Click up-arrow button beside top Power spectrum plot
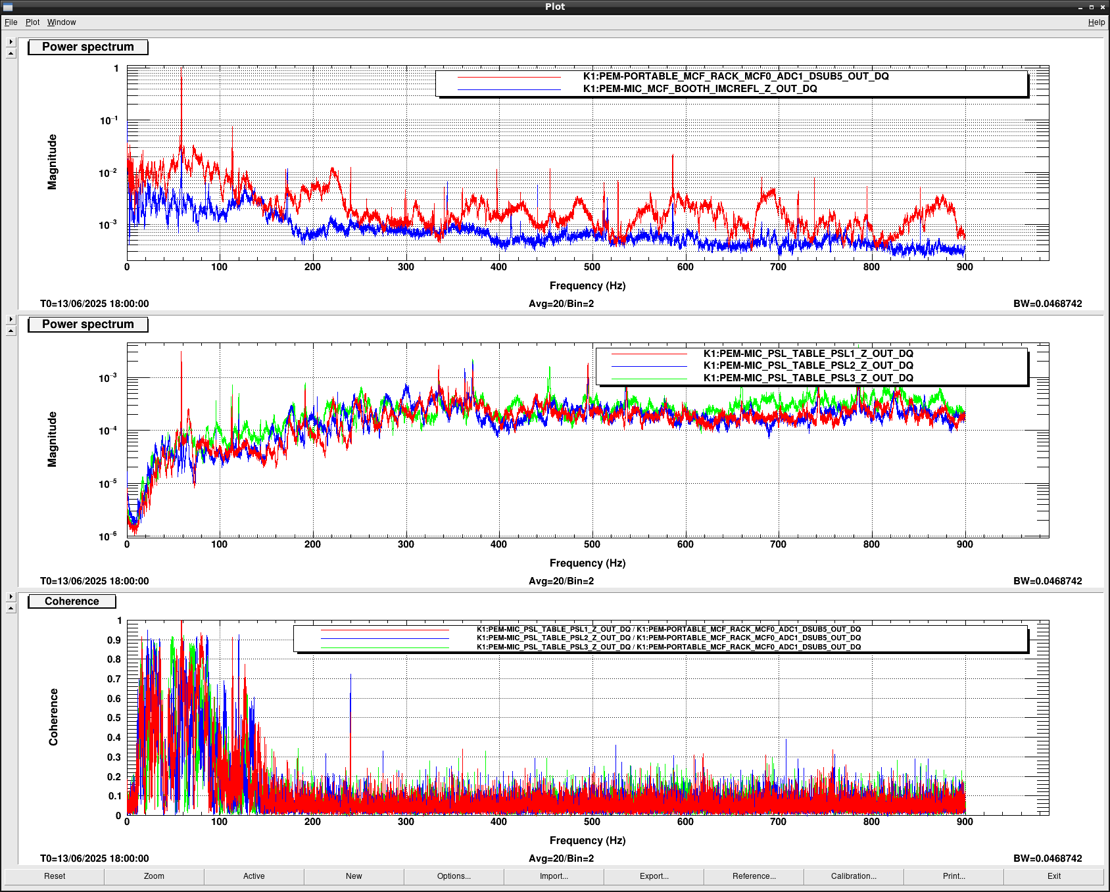The height and width of the screenshot is (892, 1110). point(11,54)
